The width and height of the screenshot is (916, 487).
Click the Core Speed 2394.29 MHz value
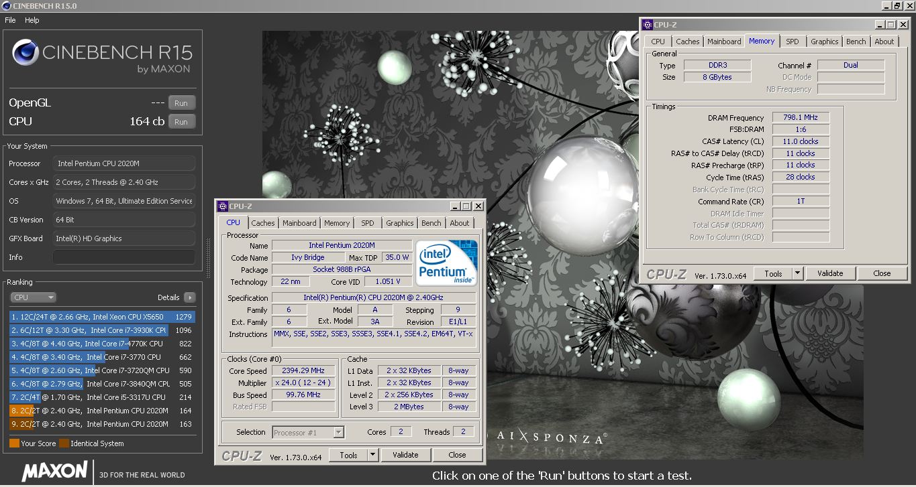pyautogui.click(x=303, y=371)
